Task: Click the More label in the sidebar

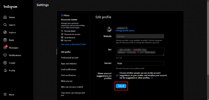Action: [x=11, y=95]
